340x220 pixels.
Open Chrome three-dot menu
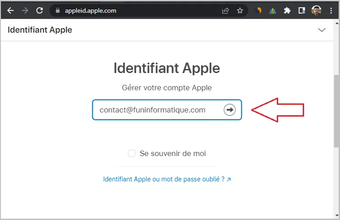tap(331, 10)
